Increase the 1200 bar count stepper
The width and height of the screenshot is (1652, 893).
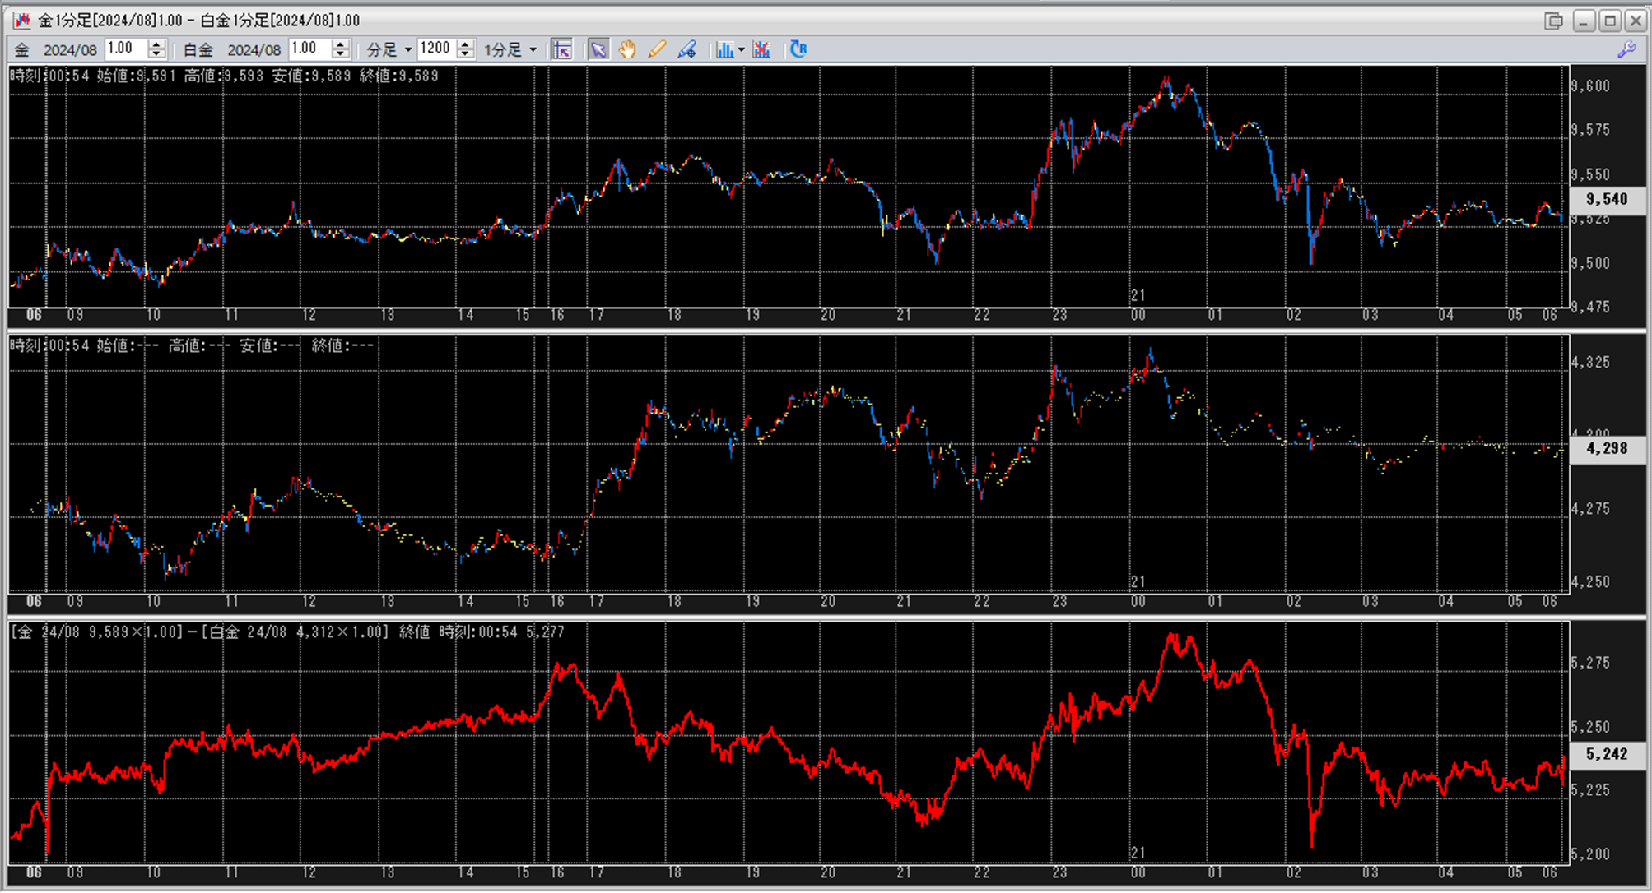tap(466, 44)
